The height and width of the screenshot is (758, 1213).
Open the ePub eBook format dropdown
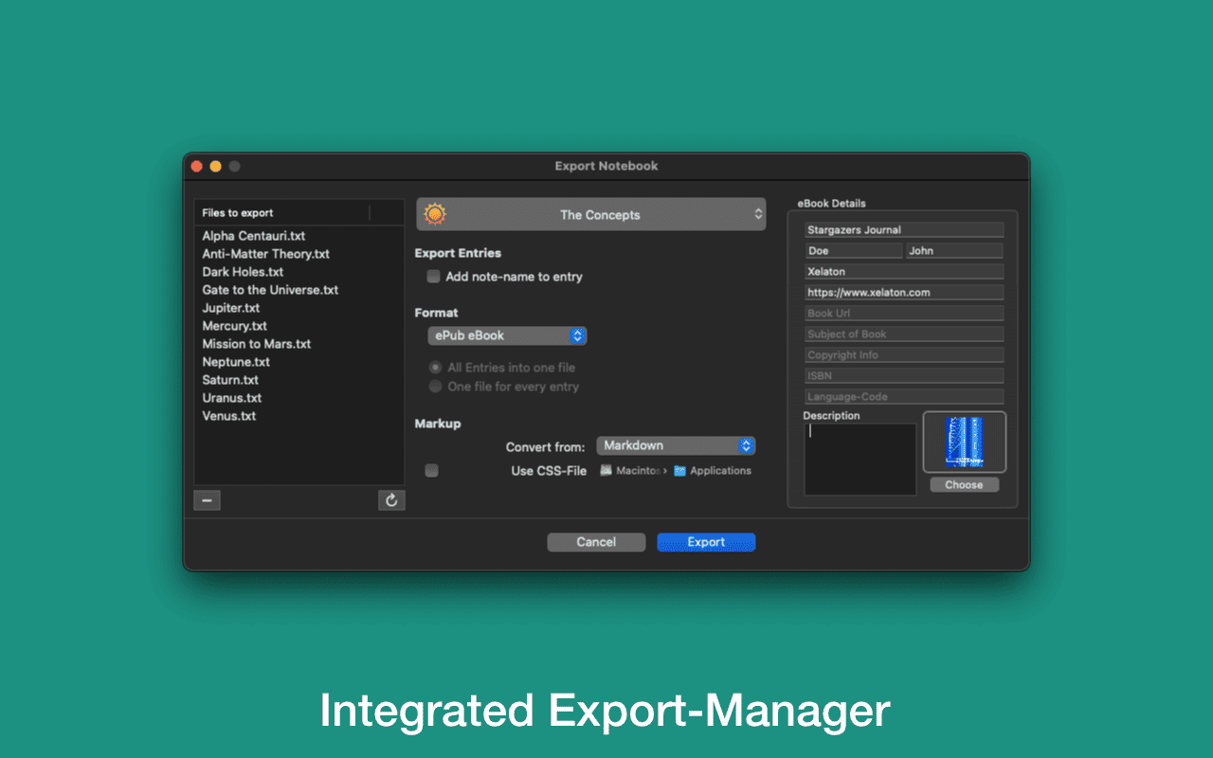507,335
